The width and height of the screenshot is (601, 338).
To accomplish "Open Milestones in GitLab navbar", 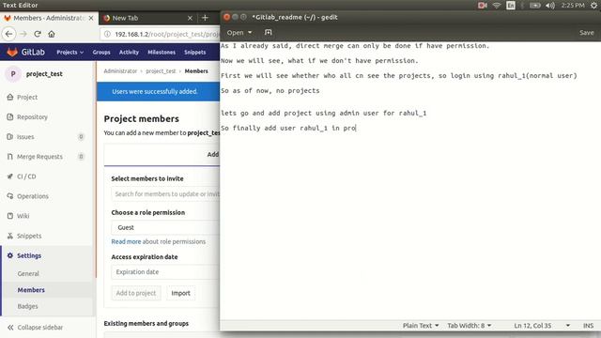I will (162, 53).
